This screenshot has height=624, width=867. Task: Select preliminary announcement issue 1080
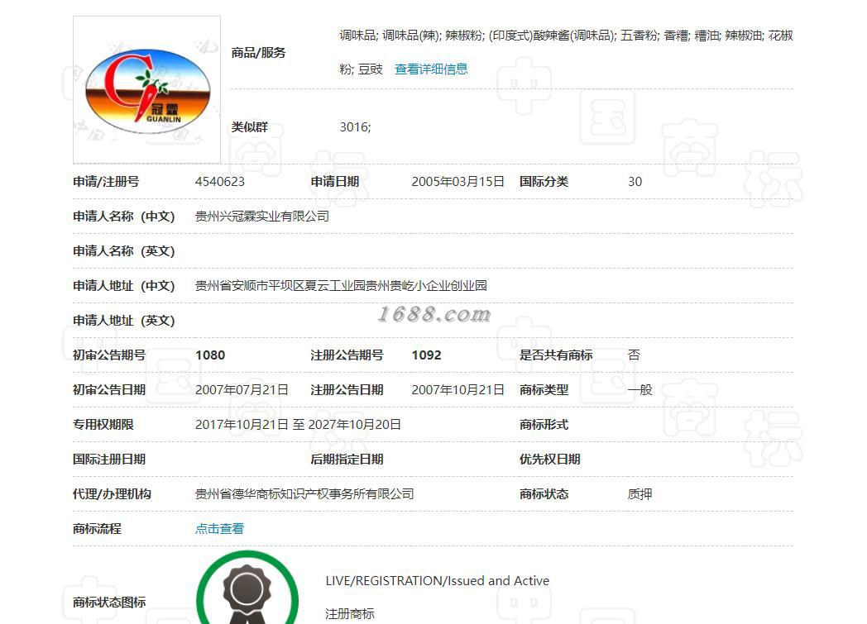click(x=210, y=355)
